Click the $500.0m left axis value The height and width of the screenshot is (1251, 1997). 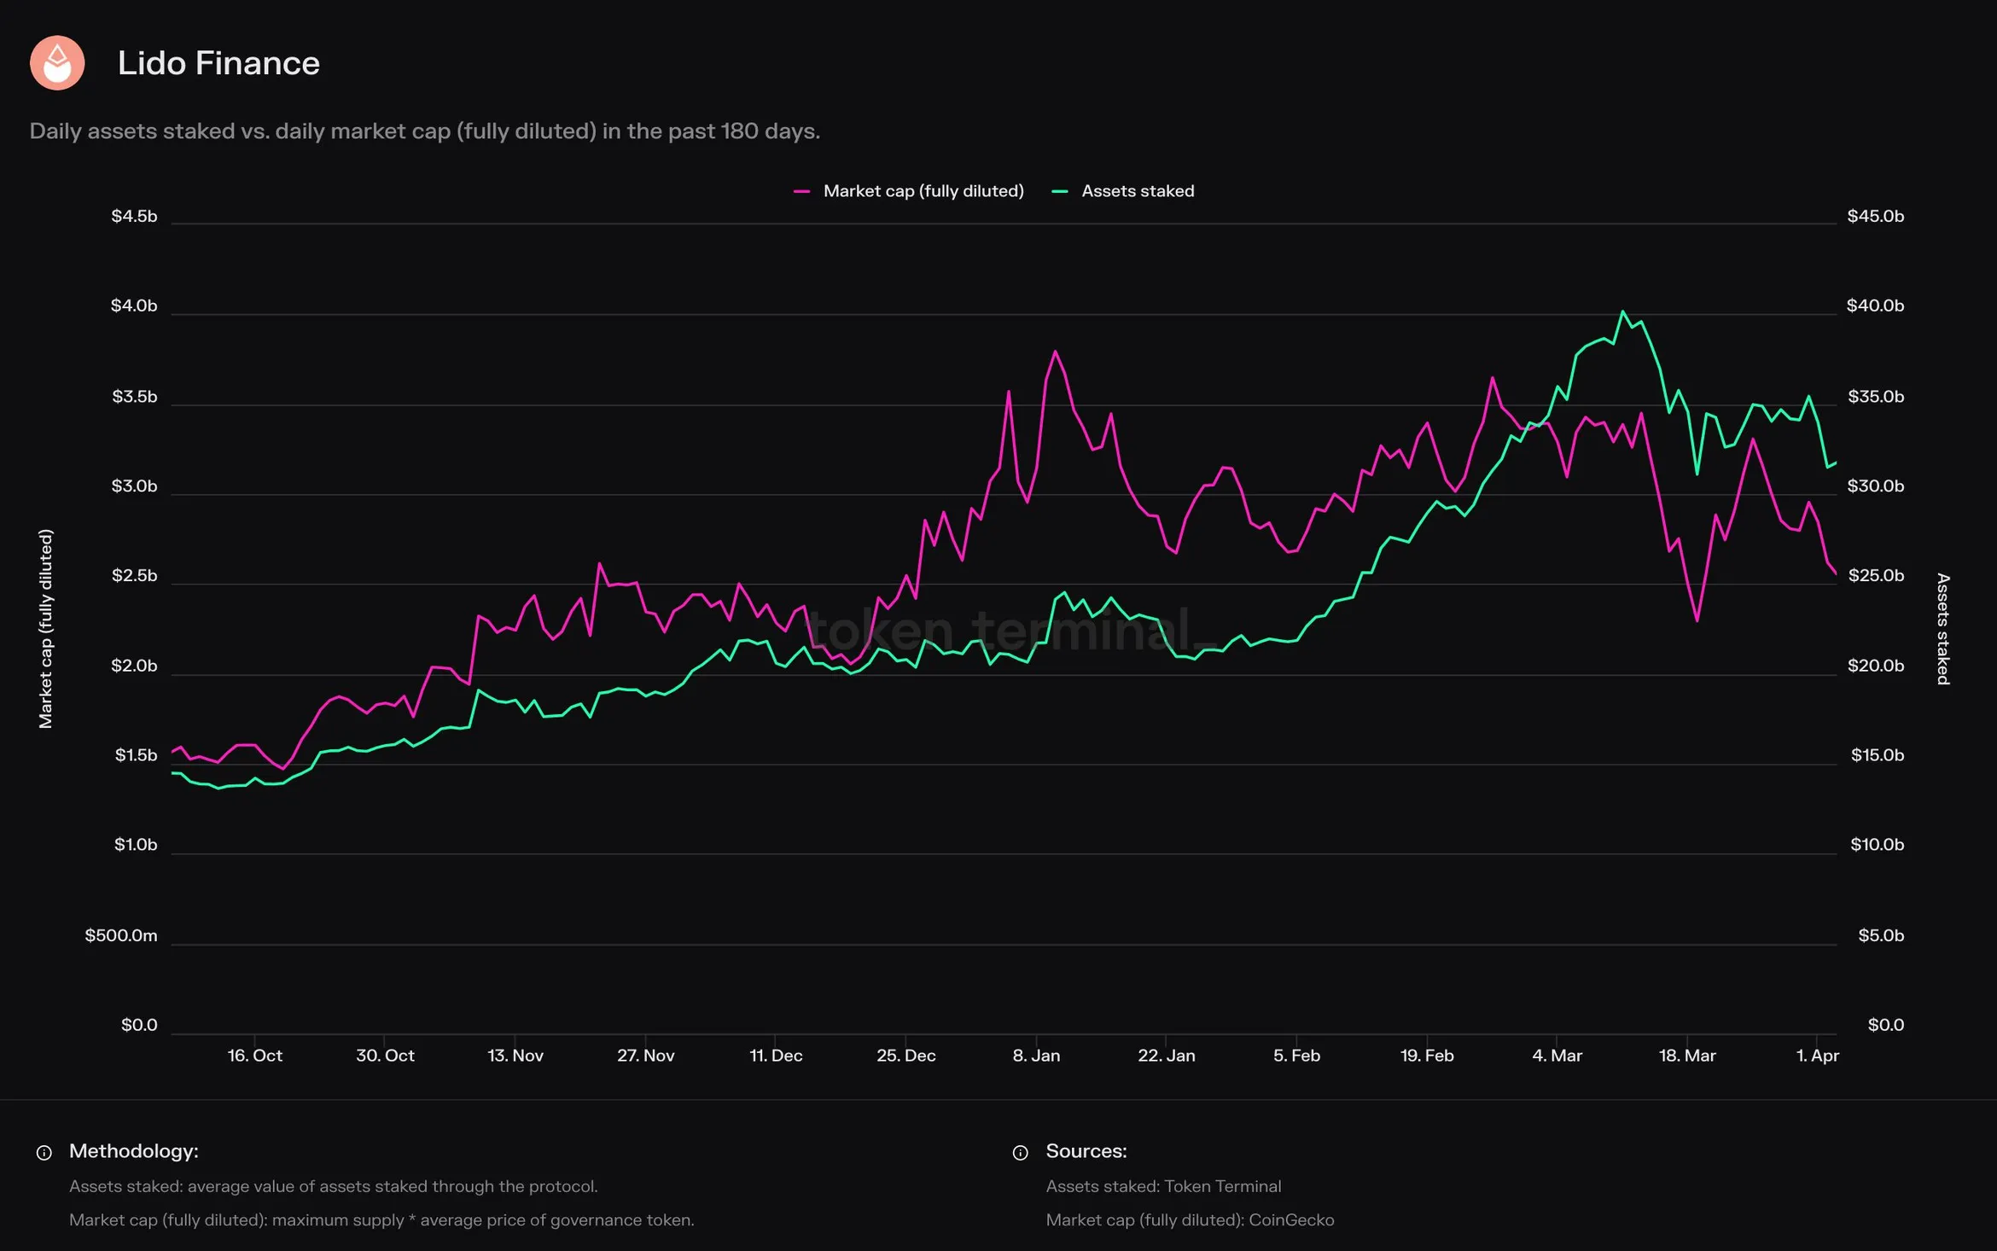click(x=121, y=935)
